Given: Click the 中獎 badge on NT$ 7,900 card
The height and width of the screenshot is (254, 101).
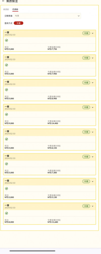Looking at the screenshot, I should 86,58.
